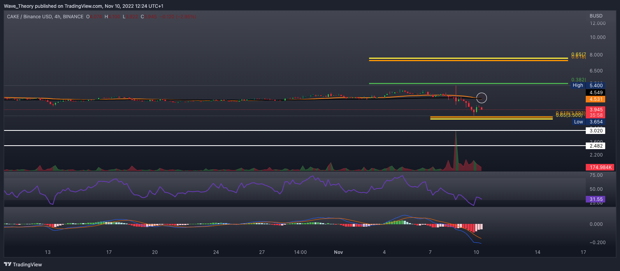
Task: Select the 2.482 white horizontal line label
Action: 595,146
